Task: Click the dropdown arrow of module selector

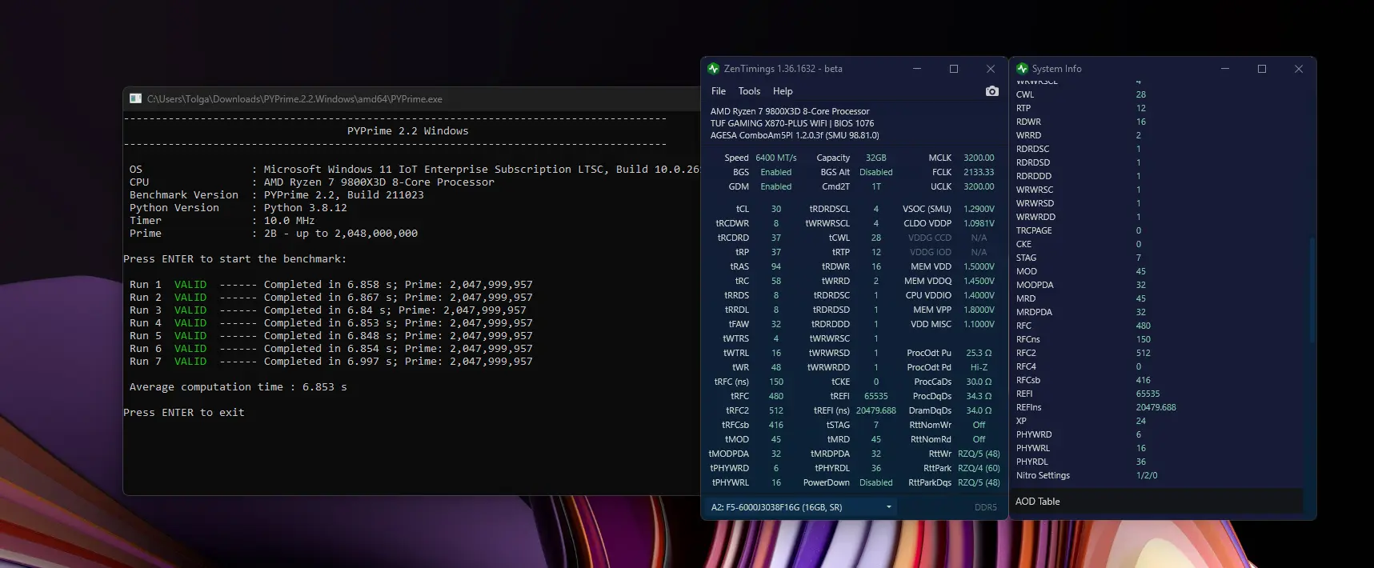Action: pyautogui.click(x=889, y=507)
